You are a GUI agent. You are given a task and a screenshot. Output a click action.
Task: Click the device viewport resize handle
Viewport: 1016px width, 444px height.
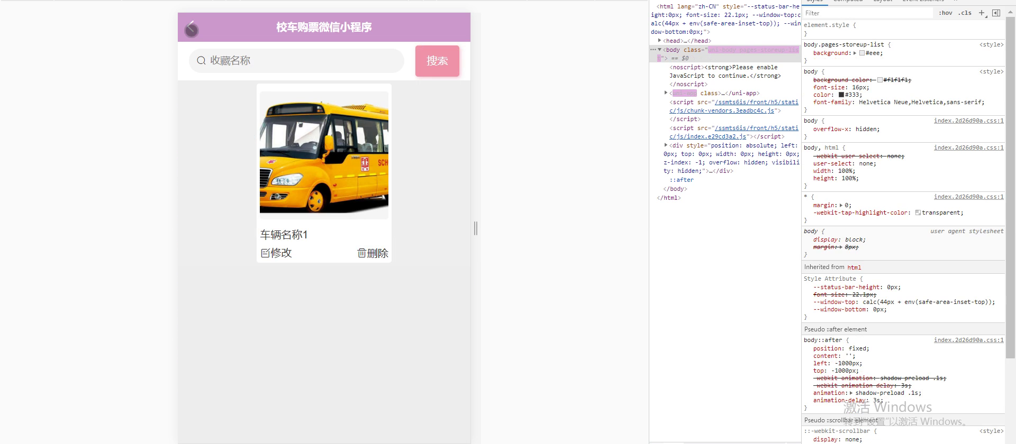tap(476, 228)
